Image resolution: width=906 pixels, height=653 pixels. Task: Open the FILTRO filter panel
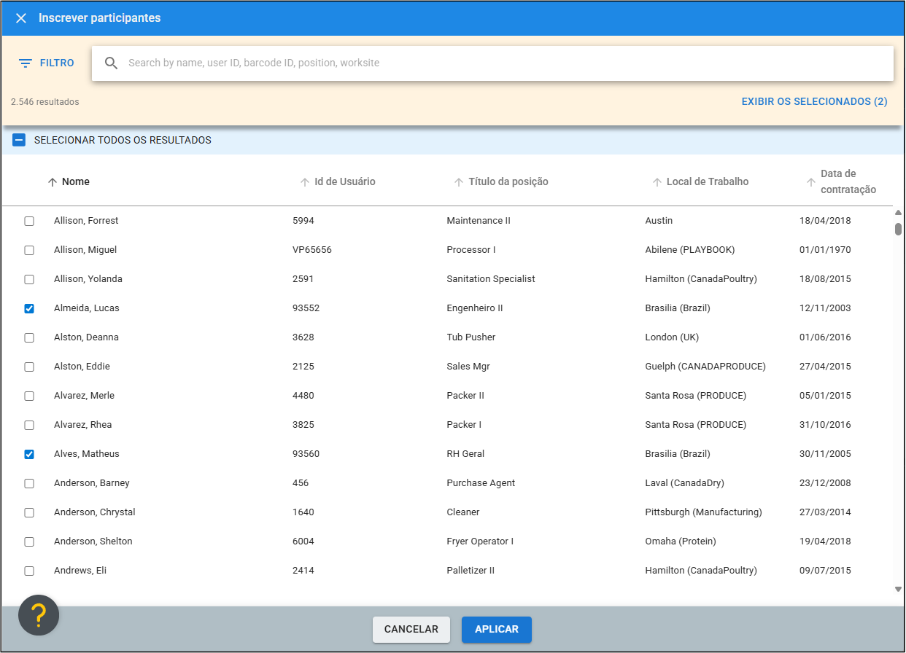47,63
